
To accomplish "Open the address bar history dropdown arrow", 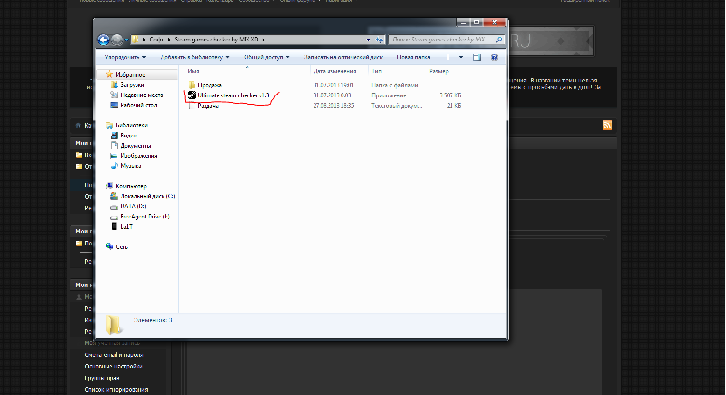I will point(368,40).
